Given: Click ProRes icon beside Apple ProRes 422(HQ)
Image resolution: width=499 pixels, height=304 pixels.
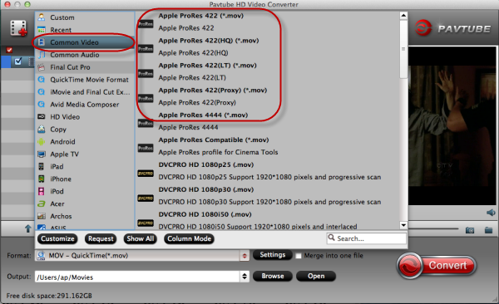Looking at the screenshot, I should 146,48.
